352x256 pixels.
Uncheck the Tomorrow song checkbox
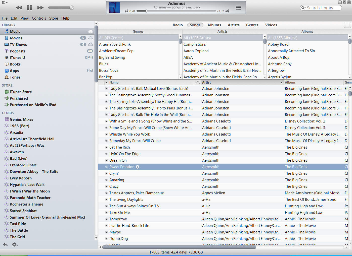pyautogui.click(x=106, y=219)
